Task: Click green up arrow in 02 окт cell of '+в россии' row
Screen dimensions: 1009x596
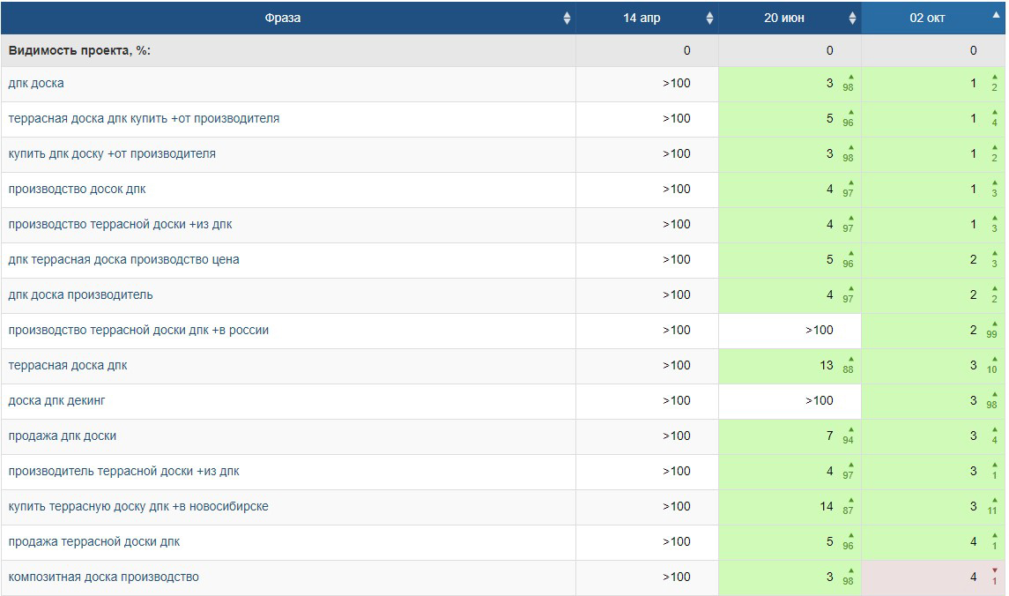Action: 994,324
